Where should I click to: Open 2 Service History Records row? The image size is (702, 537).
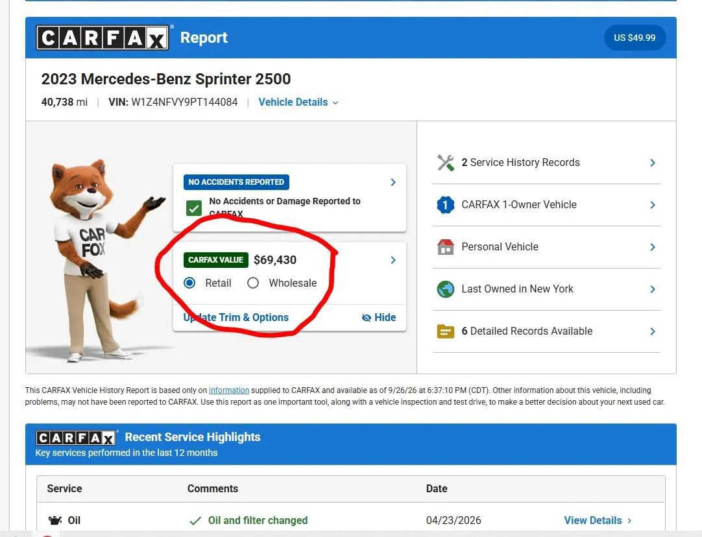546,162
